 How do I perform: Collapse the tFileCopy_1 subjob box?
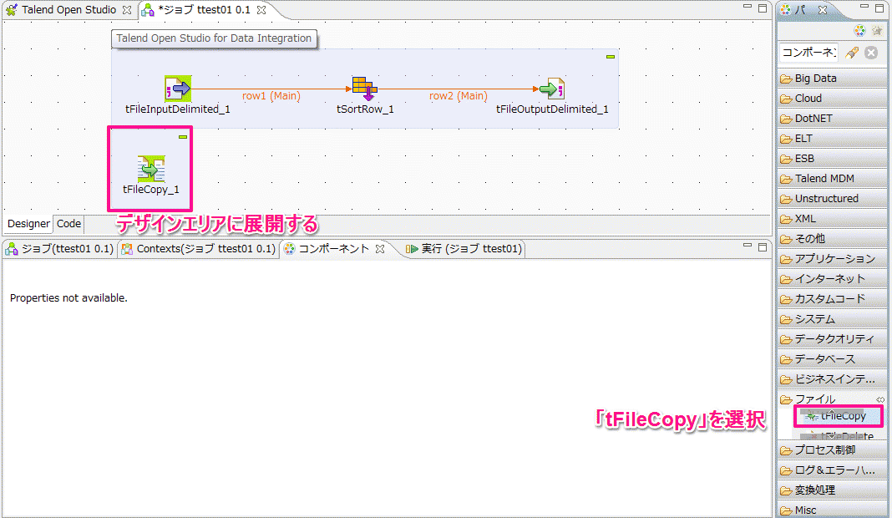point(183,137)
